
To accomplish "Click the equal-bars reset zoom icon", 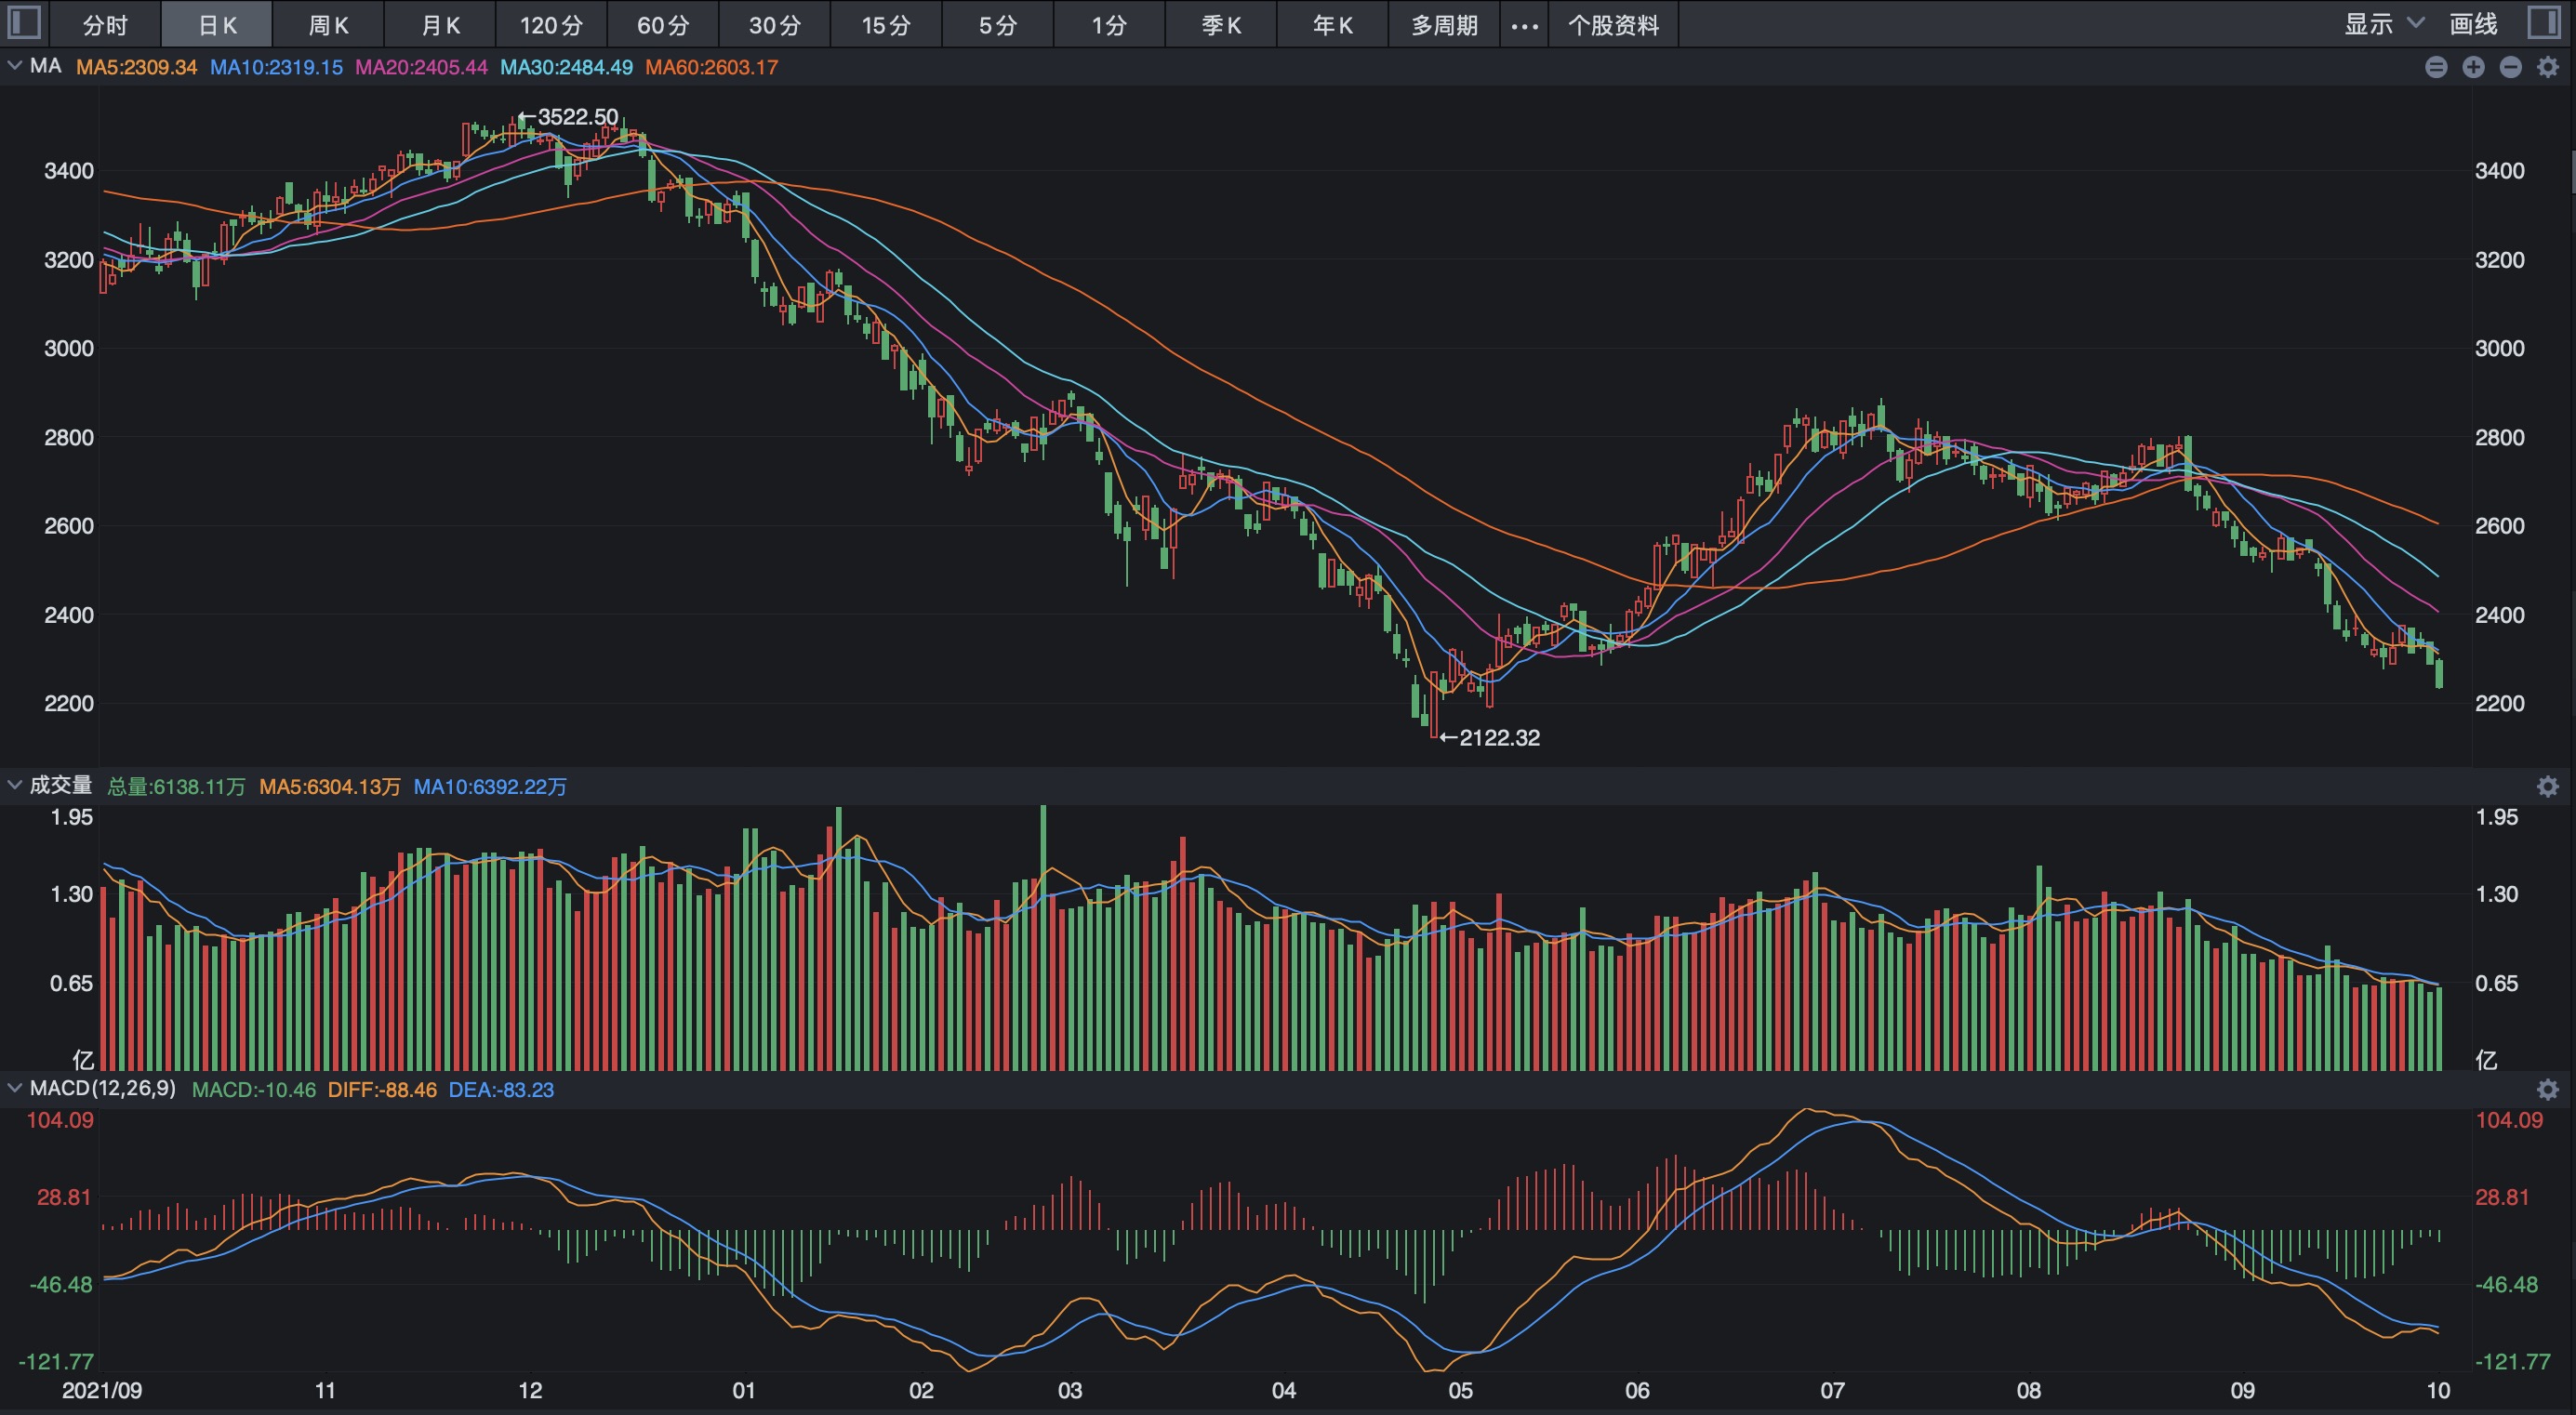I will click(2436, 67).
